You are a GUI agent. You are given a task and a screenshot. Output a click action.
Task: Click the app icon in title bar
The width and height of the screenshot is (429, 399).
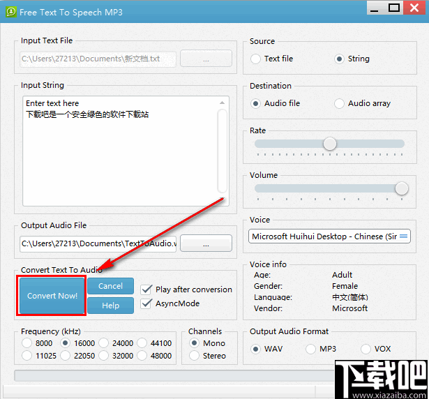(x=11, y=12)
